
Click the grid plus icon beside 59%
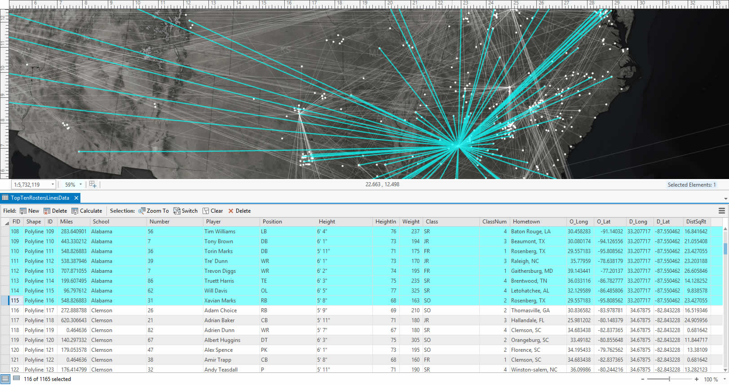93,184
